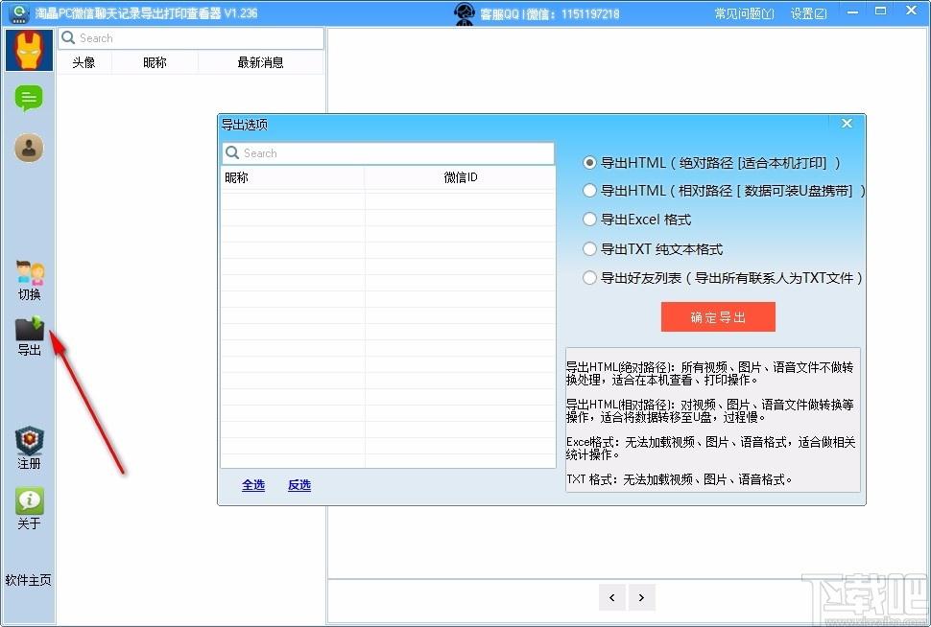Open the 注册 register icon
This screenshot has width=931, height=627.
tap(29, 449)
